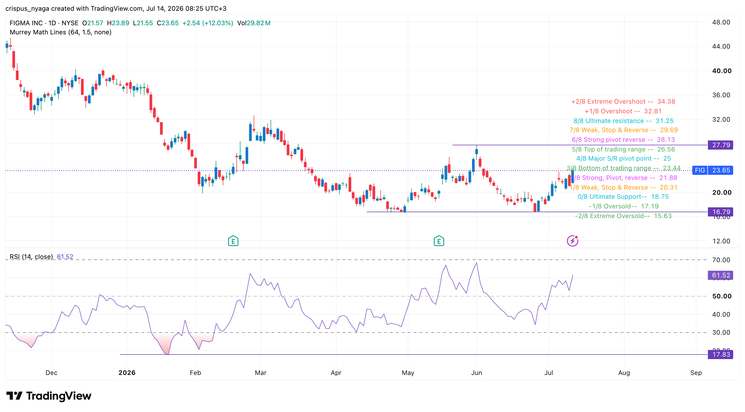
Task: Click the Dec label on time axis
Action: coord(51,373)
